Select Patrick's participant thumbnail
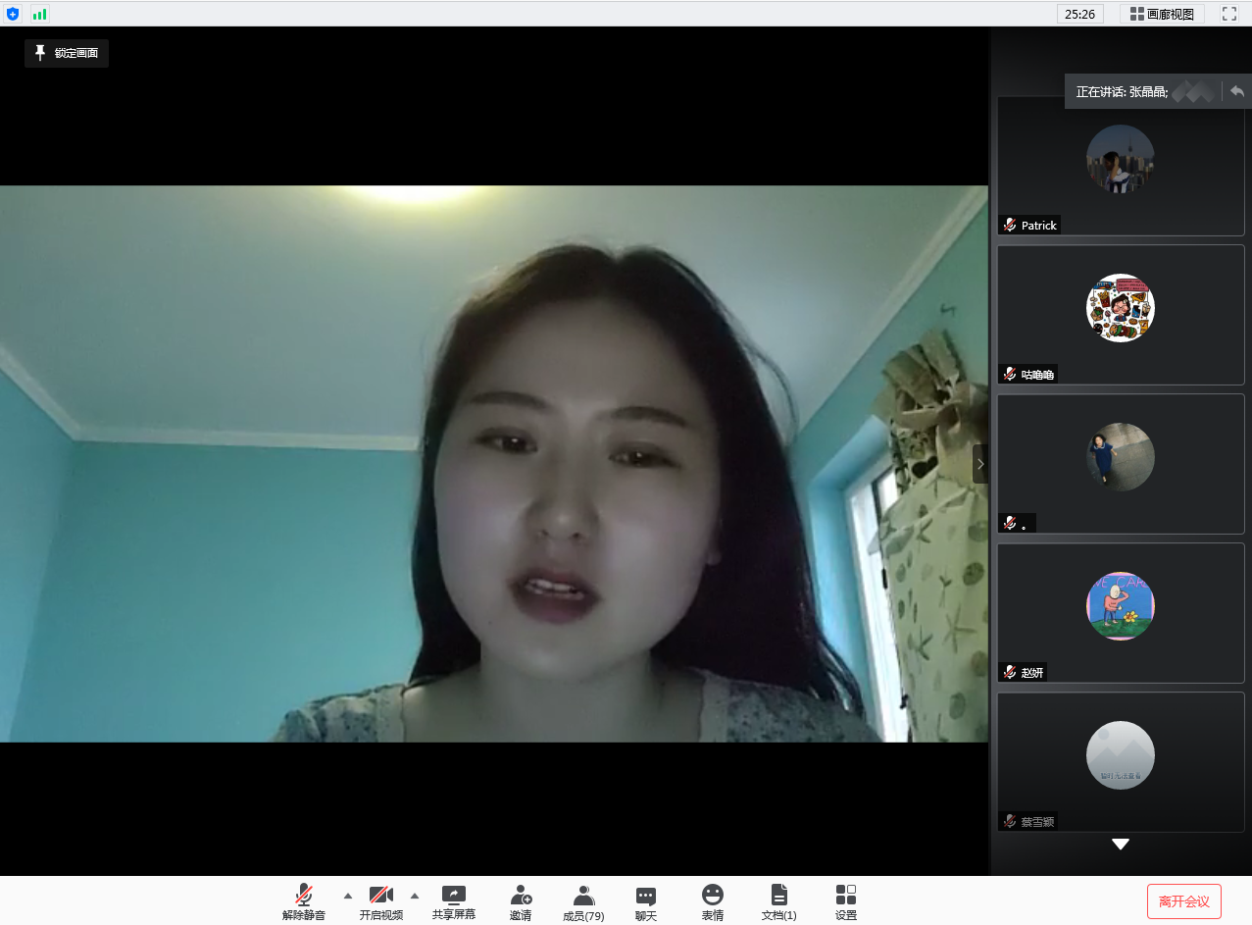This screenshot has height=925, width=1252. coord(1120,165)
